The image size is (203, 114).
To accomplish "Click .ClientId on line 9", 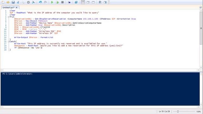I will 44,27.
